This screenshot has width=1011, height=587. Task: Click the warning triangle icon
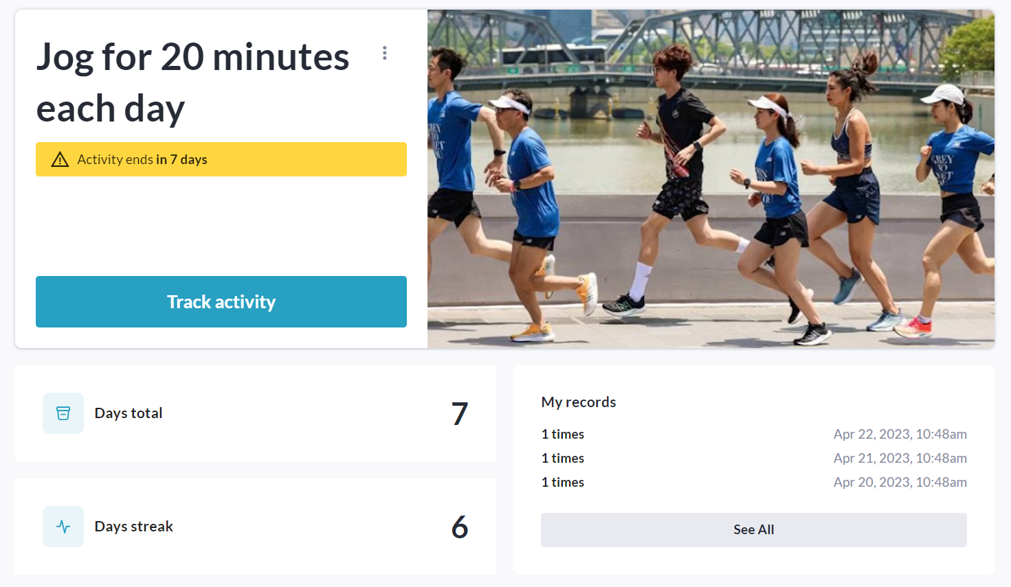60,160
